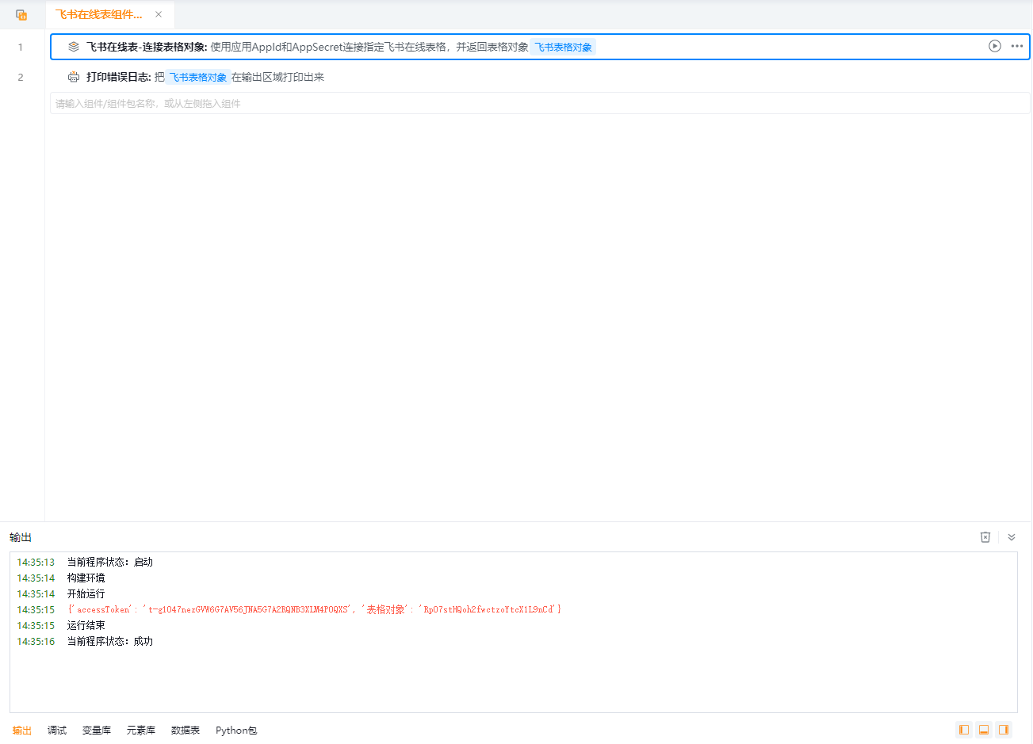Clear the output log with trash icon

tap(985, 537)
